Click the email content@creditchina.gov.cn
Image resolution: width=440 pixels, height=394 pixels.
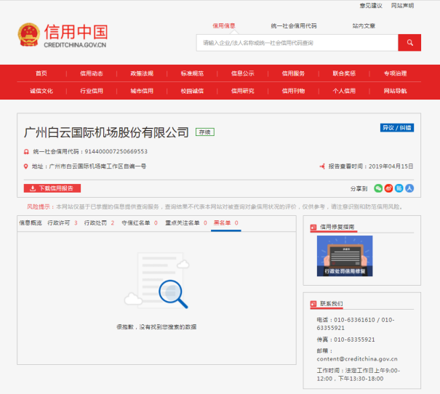pyautogui.click(x=357, y=359)
